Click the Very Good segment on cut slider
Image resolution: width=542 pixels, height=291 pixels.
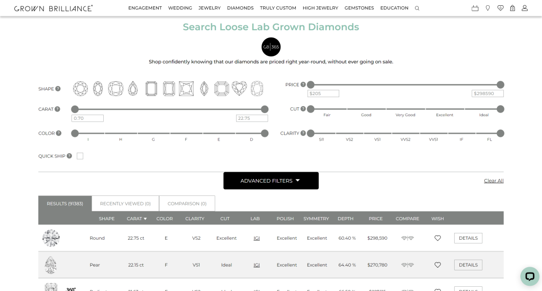pyautogui.click(x=405, y=109)
